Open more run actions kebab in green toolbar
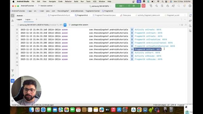The width and height of the screenshot is (203, 114). (138, 6)
